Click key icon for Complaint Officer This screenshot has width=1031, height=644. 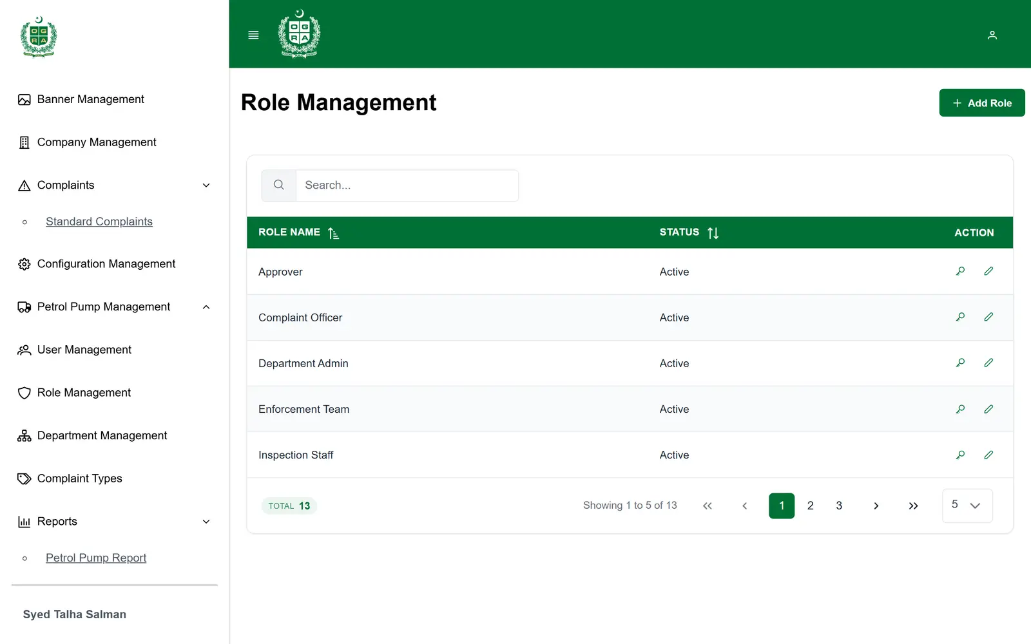click(960, 317)
